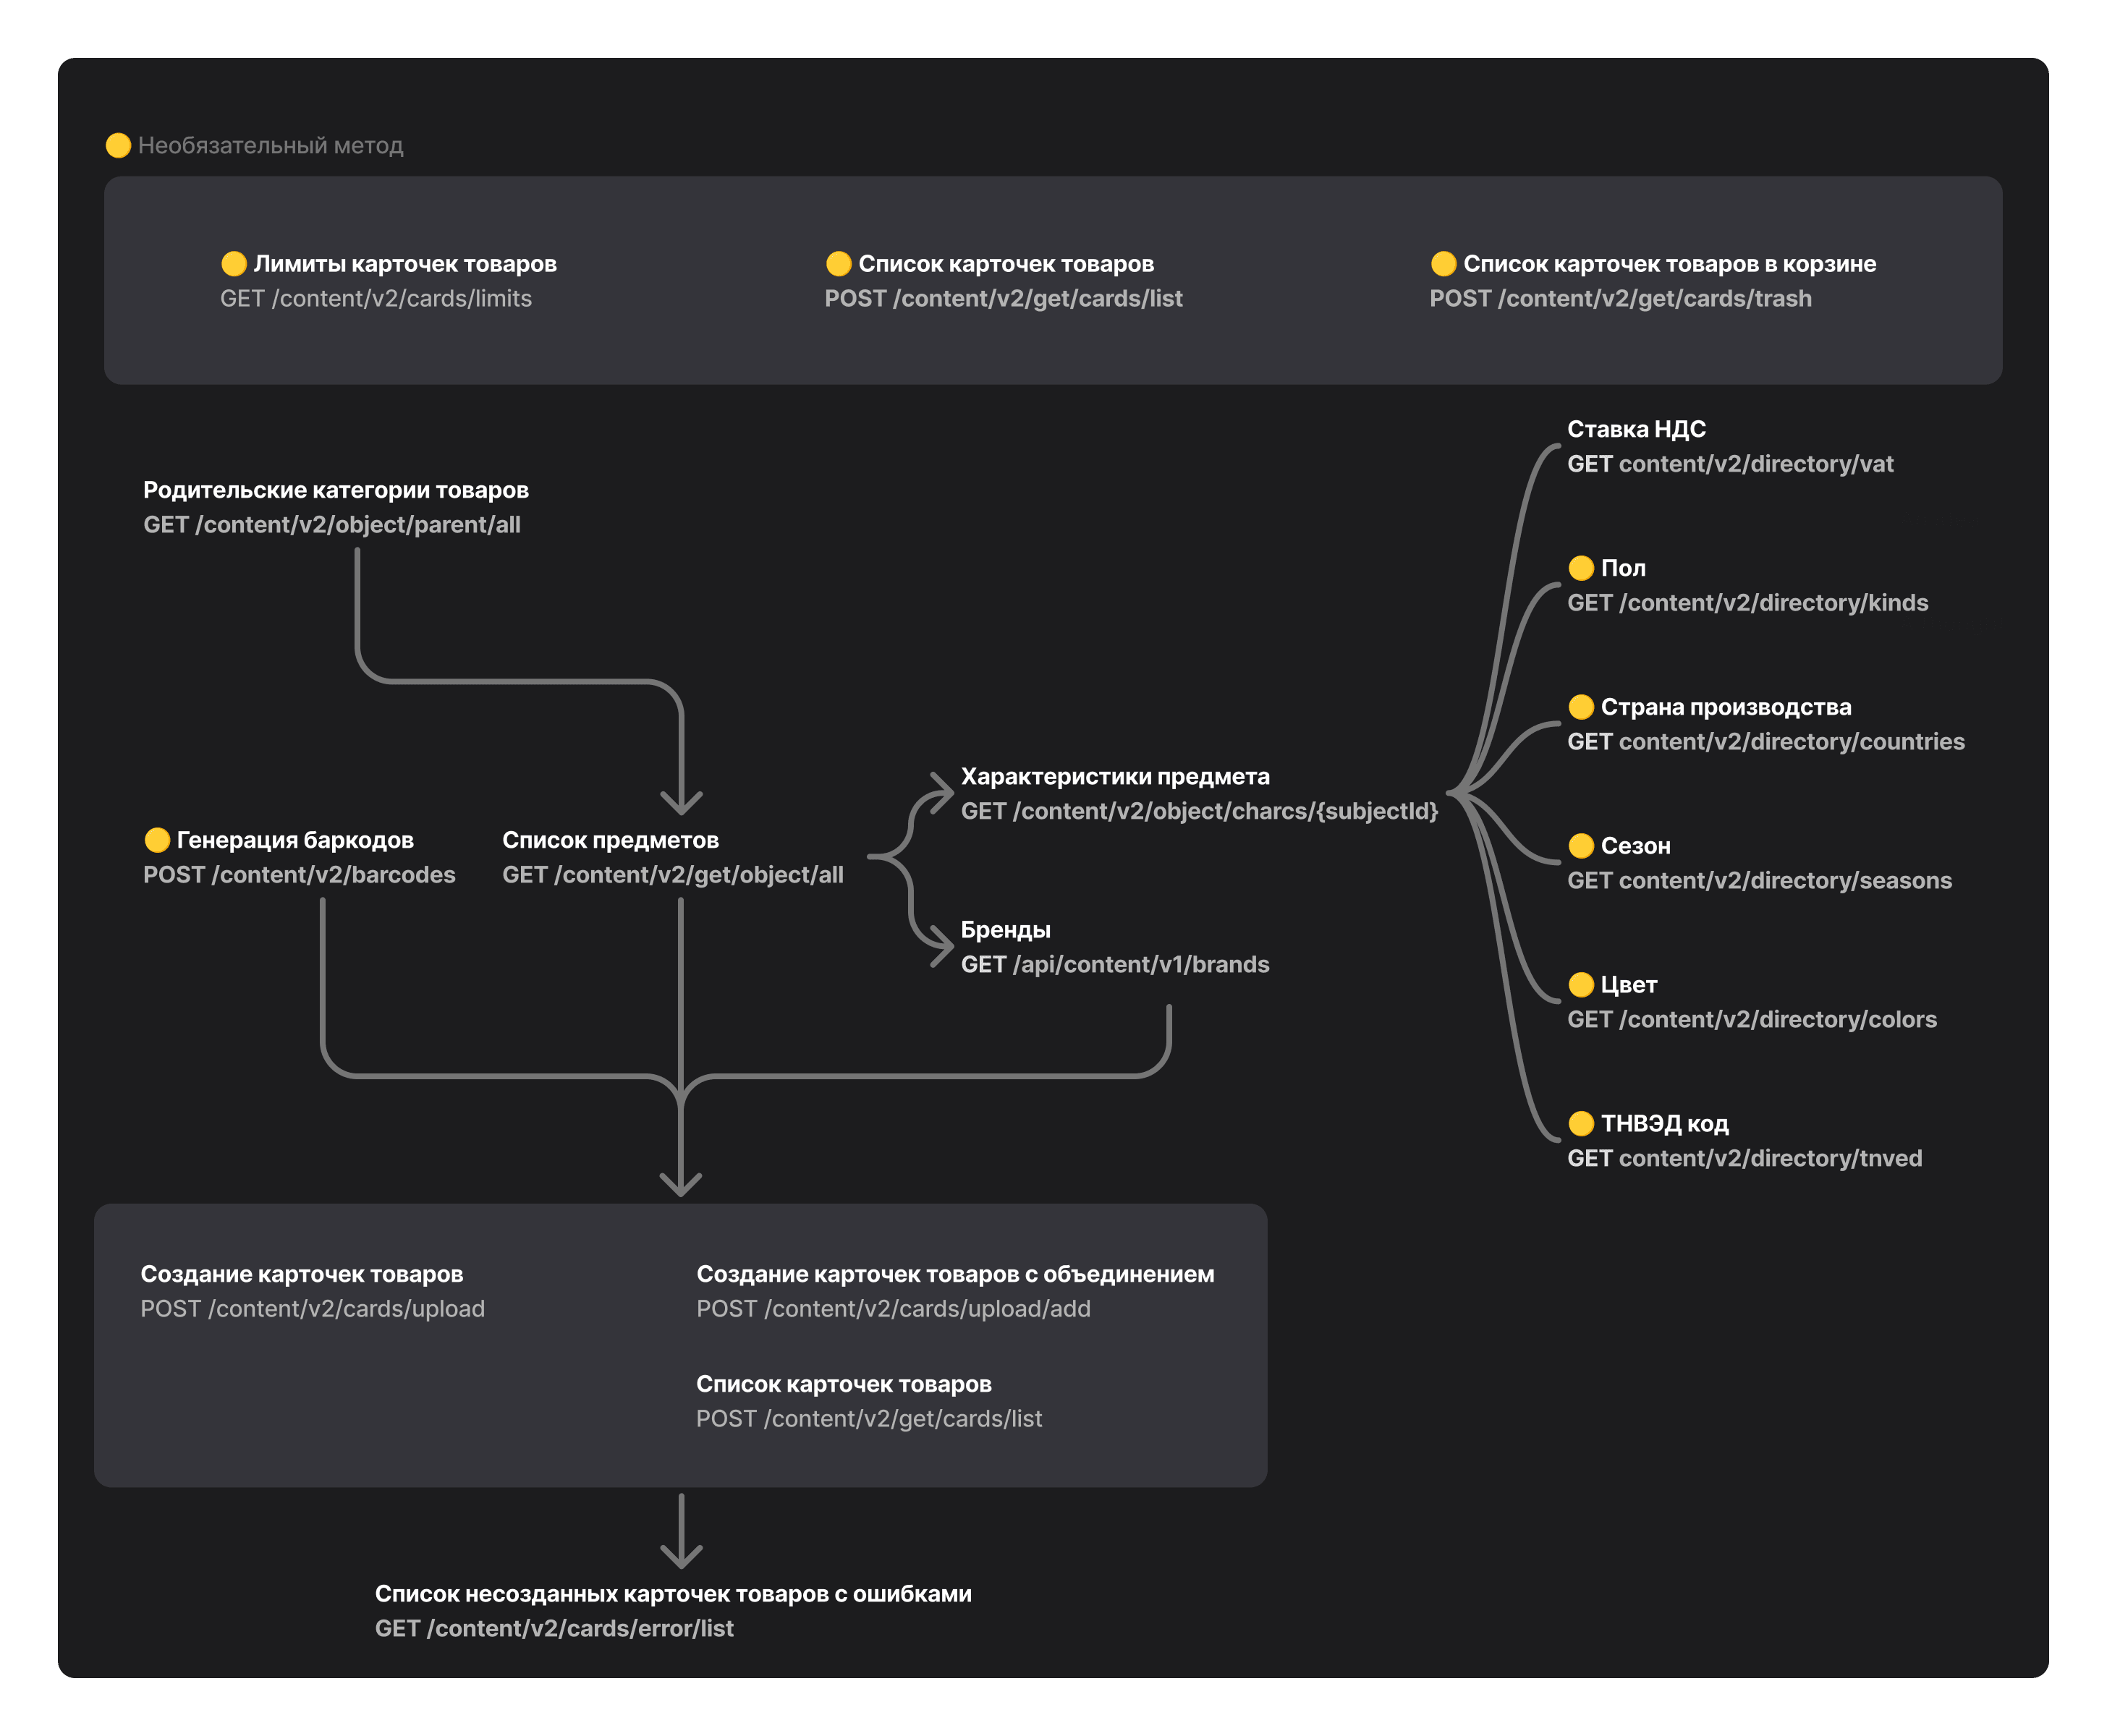Click yellow dot beside Лимиты карточек товаров
2107x1736 pixels.
click(233, 264)
